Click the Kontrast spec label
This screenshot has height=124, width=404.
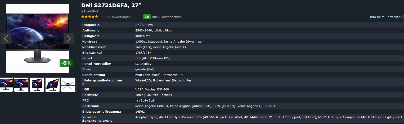[x=89, y=42]
